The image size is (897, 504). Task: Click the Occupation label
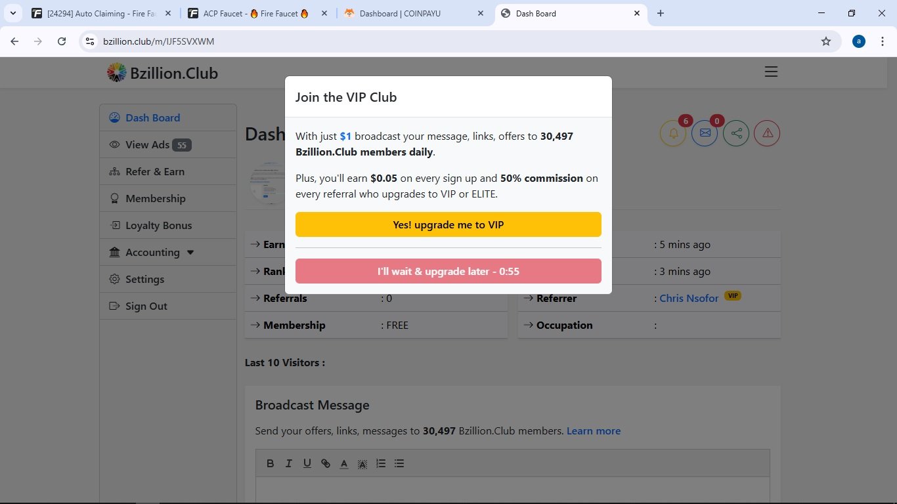pyautogui.click(x=564, y=325)
